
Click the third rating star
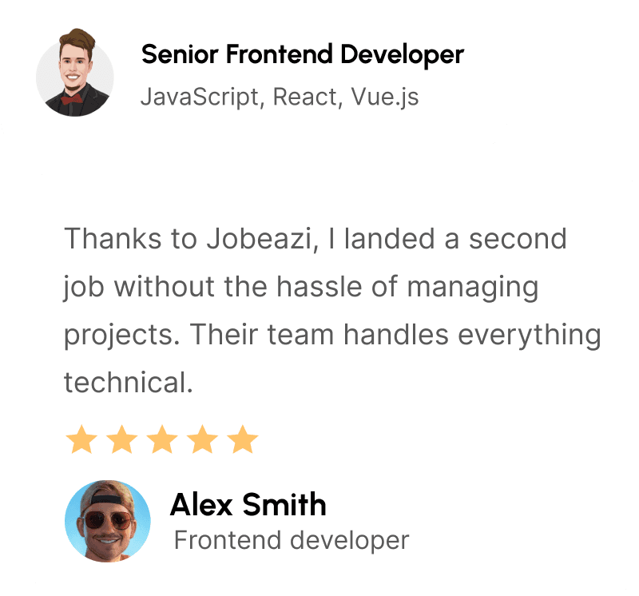click(x=162, y=439)
